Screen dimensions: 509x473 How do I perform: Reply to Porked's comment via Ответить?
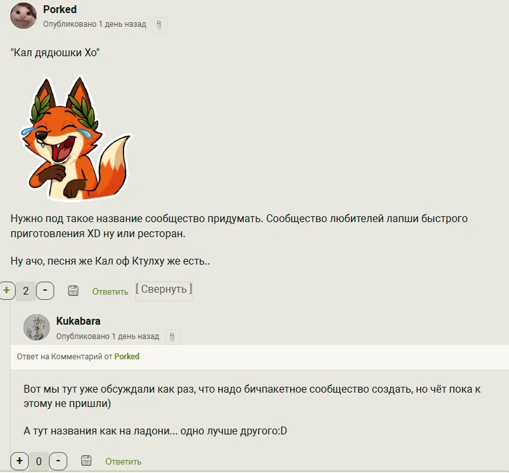[110, 292]
